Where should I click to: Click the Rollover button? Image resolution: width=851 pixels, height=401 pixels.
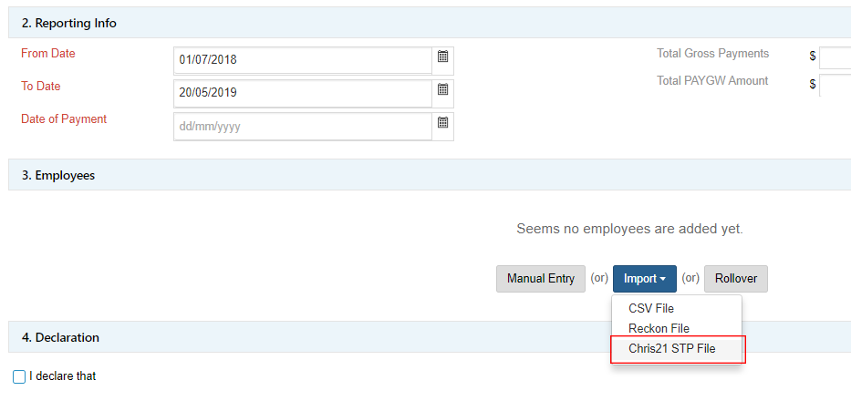point(735,279)
